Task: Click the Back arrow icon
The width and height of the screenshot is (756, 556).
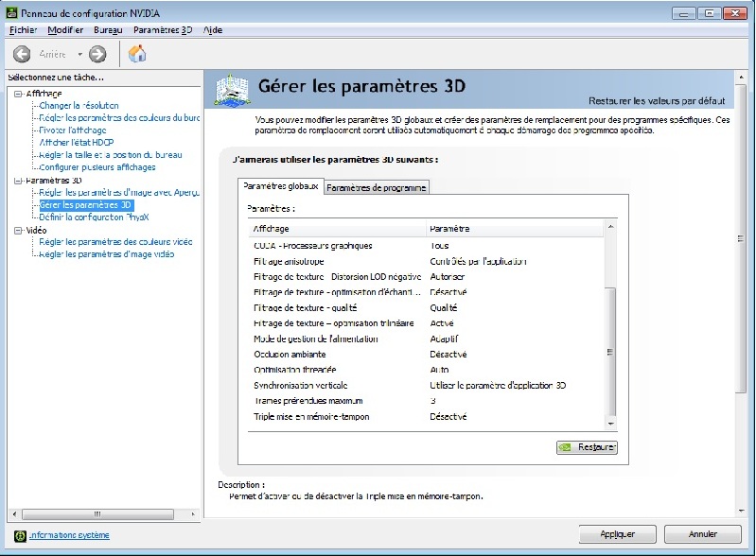Action: [x=22, y=54]
